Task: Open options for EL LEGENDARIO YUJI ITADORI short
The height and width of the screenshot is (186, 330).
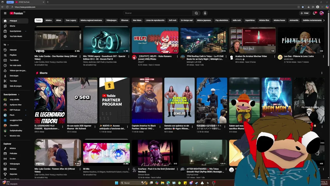Action: click(62, 127)
